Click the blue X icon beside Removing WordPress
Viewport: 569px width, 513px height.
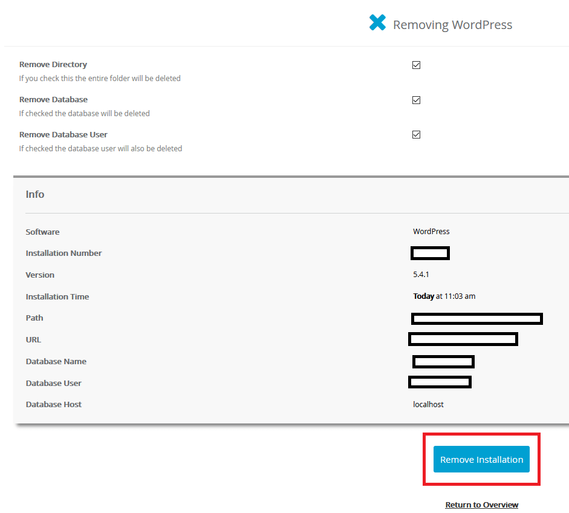pos(377,22)
